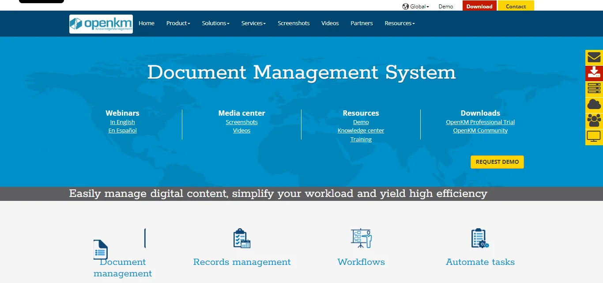Click the Webinars column heading
Image resolution: width=603 pixels, height=283 pixels.
click(123, 113)
